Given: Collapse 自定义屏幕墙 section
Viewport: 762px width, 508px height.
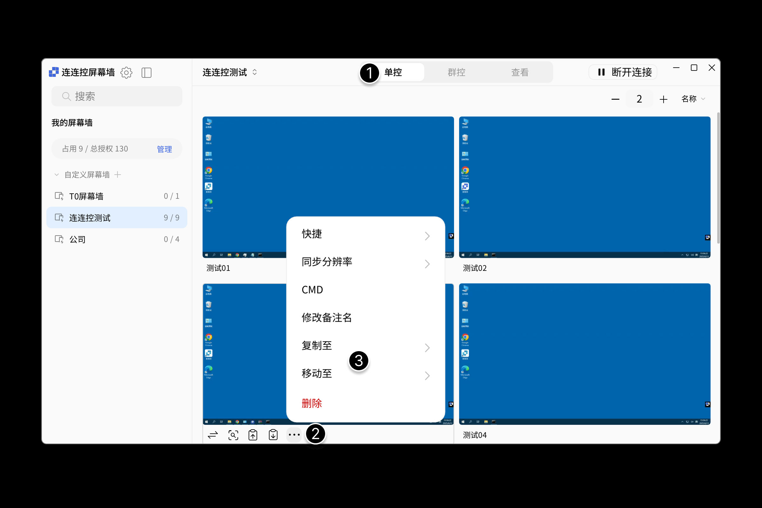Looking at the screenshot, I should coord(57,175).
